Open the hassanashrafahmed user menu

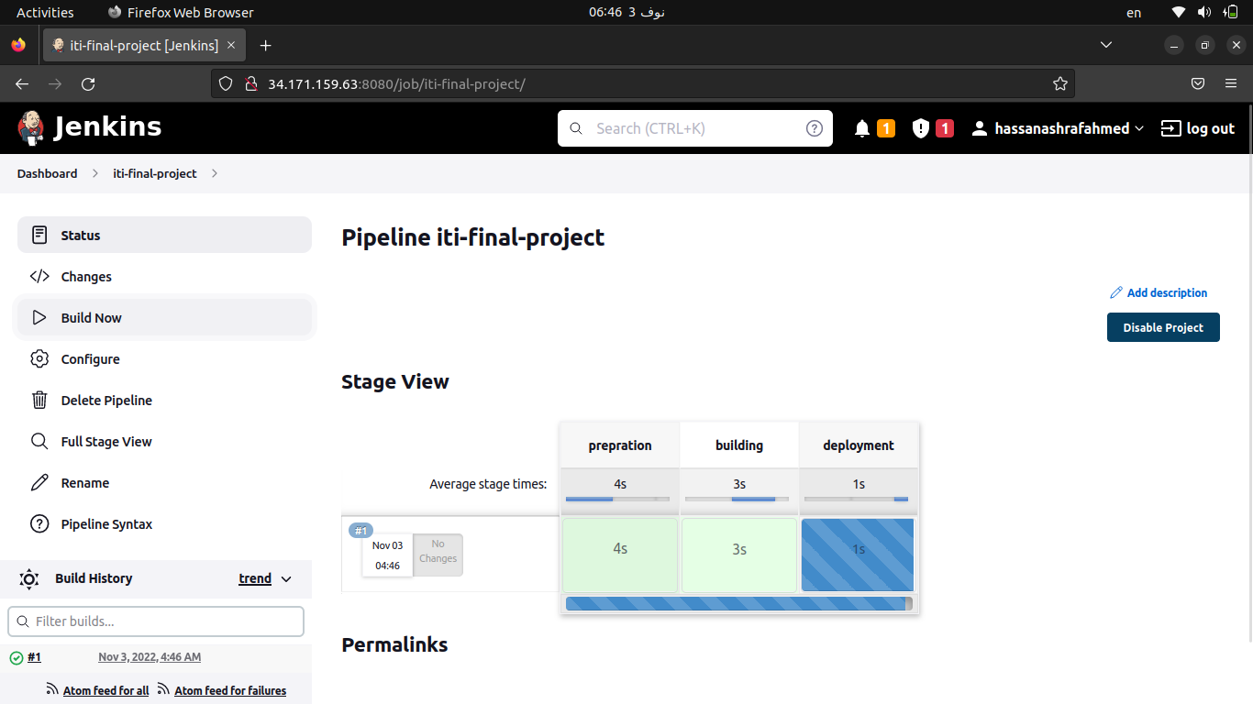tap(1057, 128)
